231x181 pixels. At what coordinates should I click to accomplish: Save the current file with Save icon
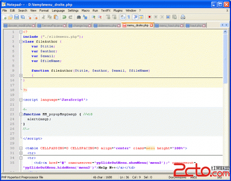click(x=16, y=17)
